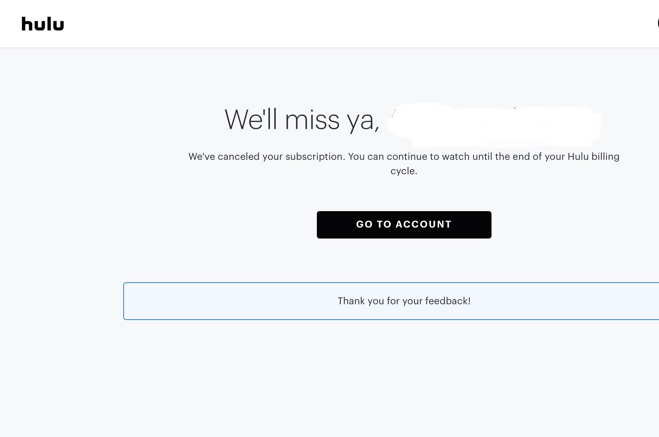Click the 'Thank you for your feedback!' banner
Screen dimensions: 659x437
[391, 301]
